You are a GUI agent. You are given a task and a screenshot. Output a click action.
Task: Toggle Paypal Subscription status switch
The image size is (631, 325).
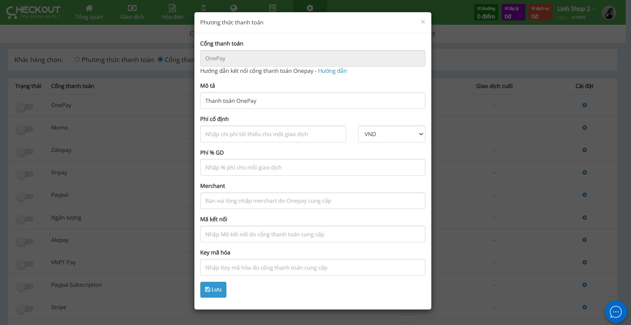click(x=25, y=286)
